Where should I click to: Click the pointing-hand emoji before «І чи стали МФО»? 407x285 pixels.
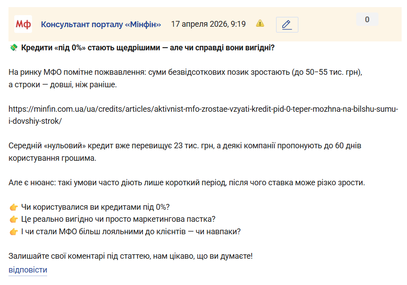13,232
